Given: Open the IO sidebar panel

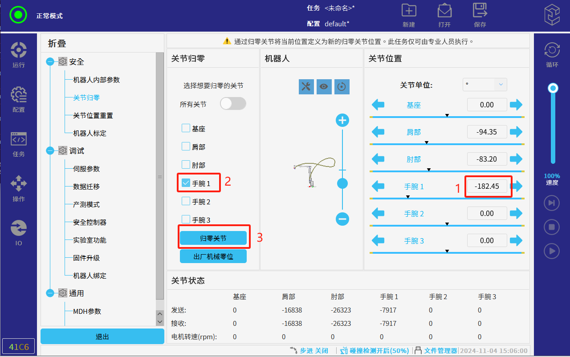Looking at the screenshot, I should point(18,232).
